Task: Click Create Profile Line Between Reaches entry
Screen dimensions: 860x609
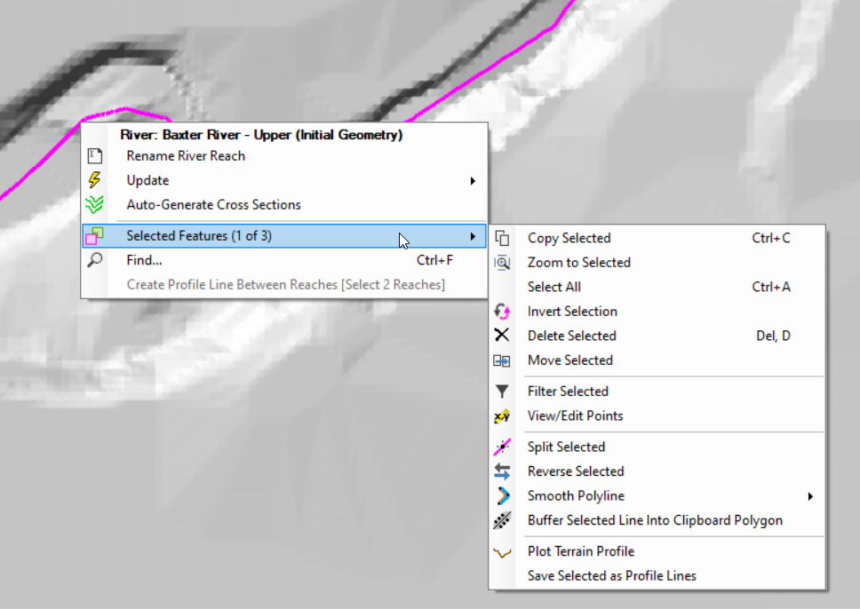Action: [284, 284]
